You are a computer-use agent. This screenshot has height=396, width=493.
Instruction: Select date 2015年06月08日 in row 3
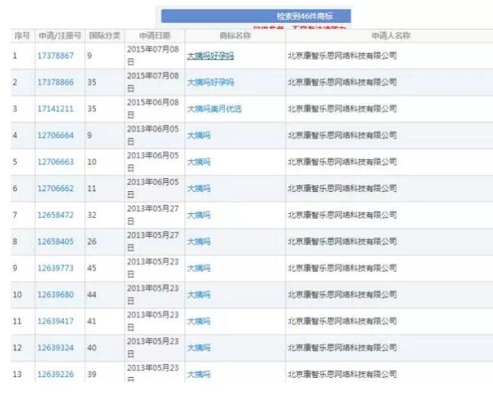[x=153, y=109]
